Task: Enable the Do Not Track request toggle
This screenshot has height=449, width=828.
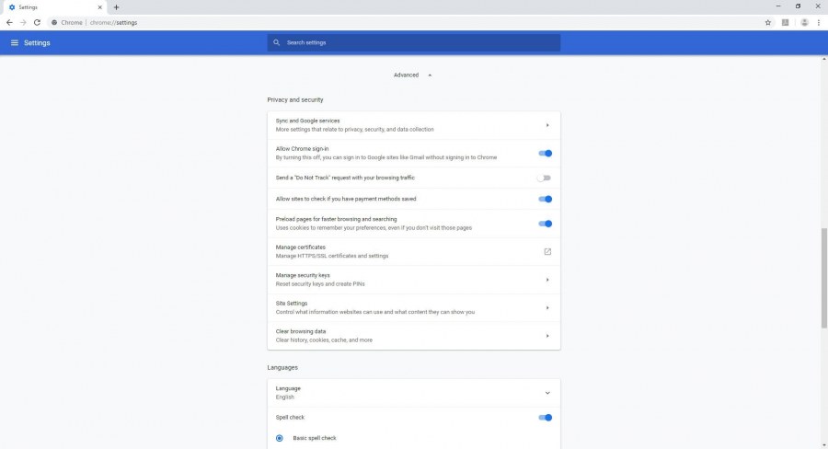Action: [x=545, y=178]
